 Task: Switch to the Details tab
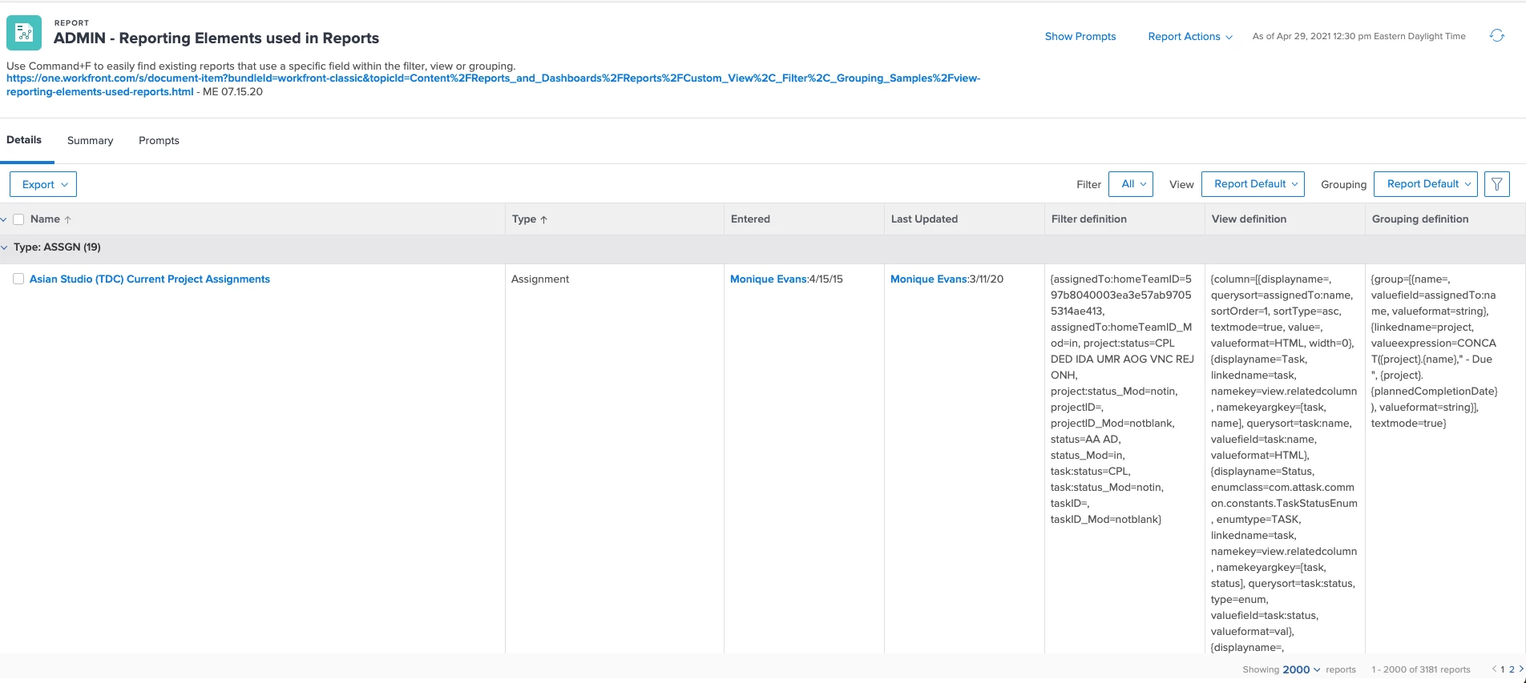click(x=24, y=140)
